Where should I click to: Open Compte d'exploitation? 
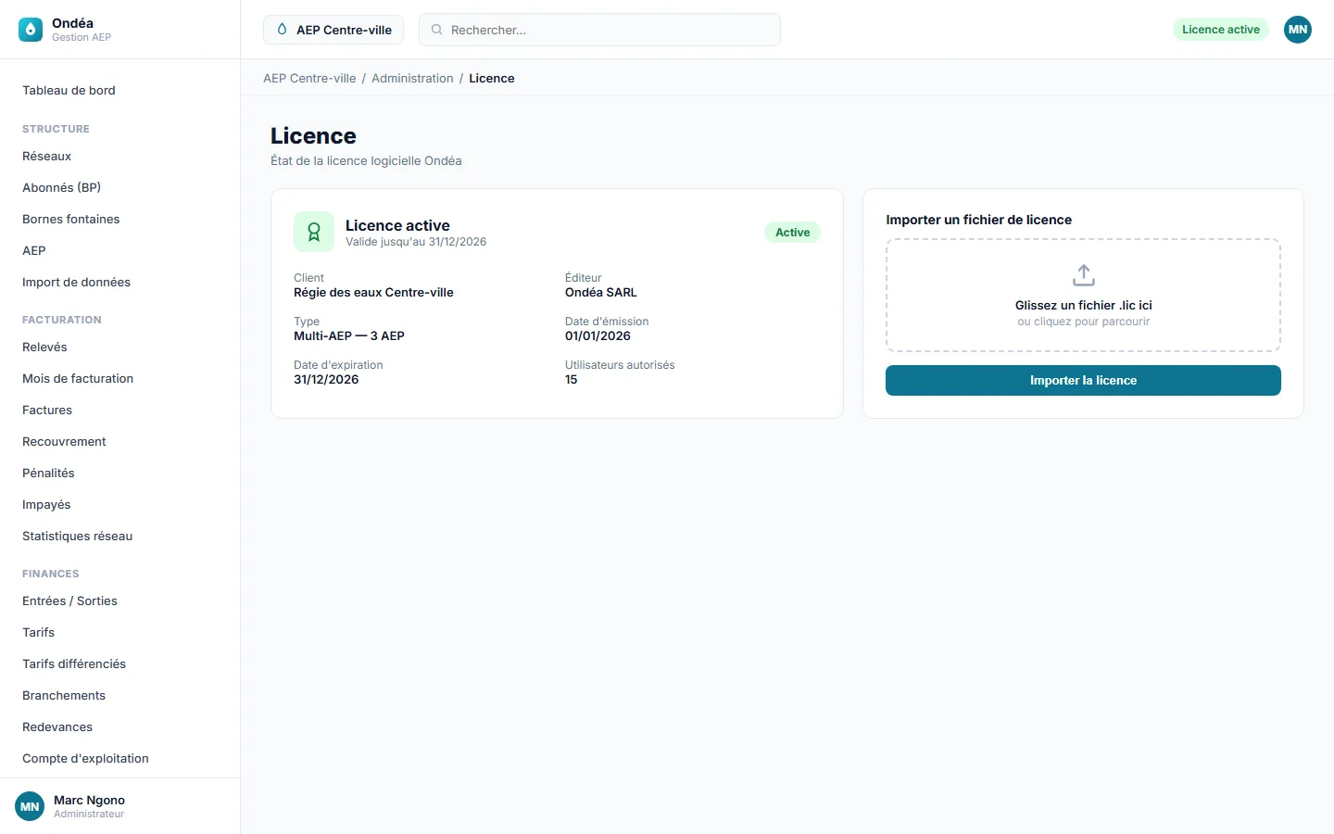click(x=120, y=758)
